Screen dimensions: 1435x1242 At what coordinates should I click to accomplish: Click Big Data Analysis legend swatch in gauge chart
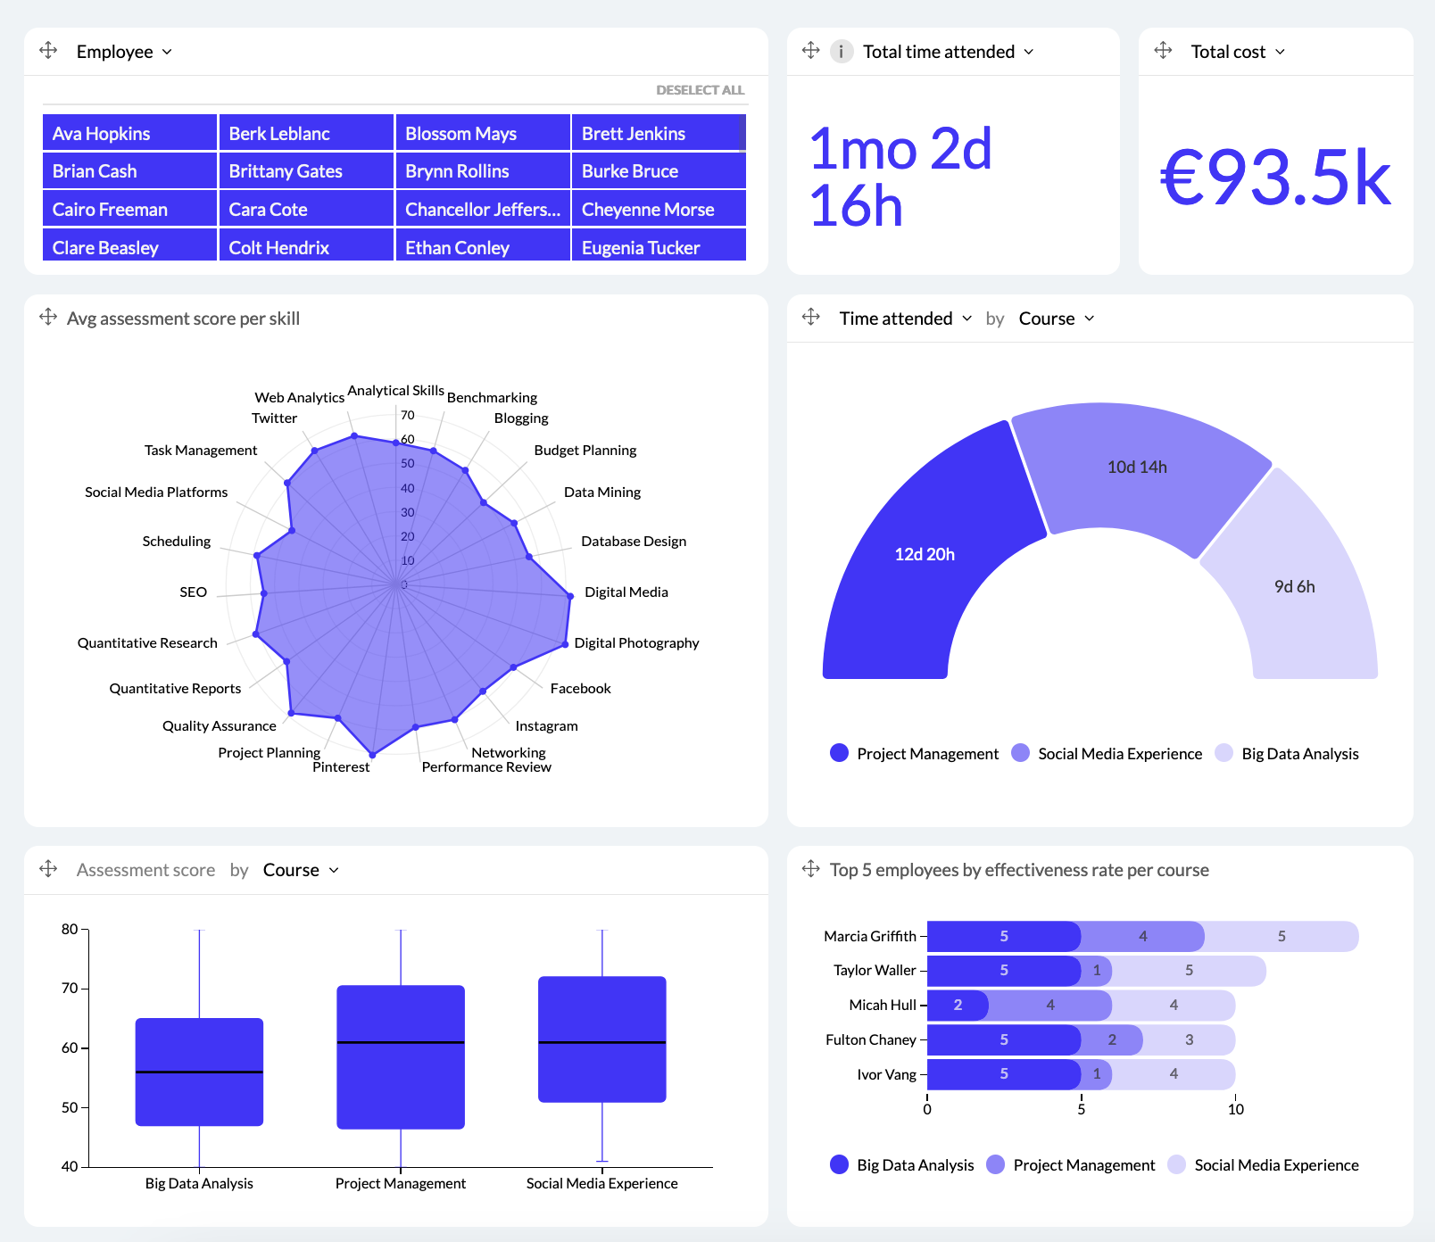[x=1224, y=753]
